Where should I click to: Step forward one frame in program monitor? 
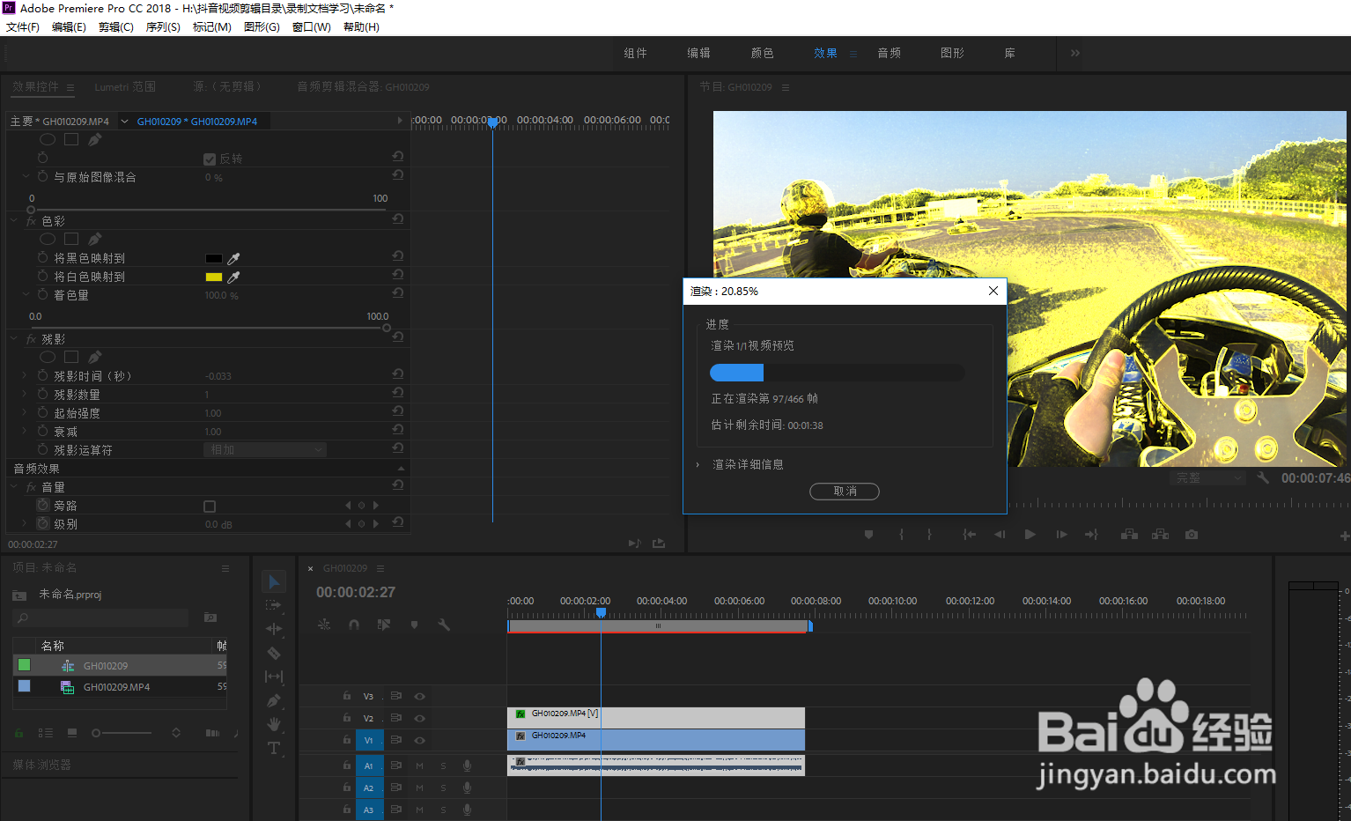[x=1061, y=535]
